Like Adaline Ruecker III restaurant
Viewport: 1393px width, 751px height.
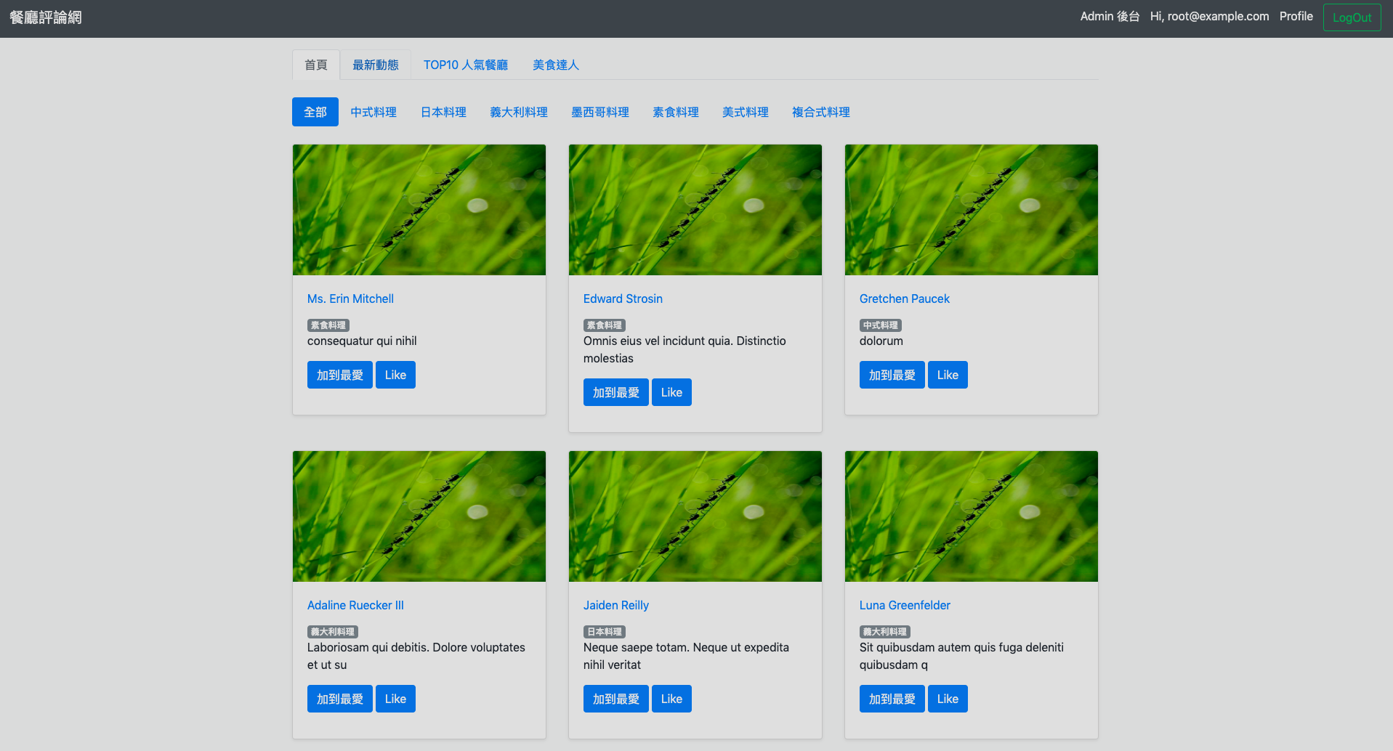(x=395, y=699)
